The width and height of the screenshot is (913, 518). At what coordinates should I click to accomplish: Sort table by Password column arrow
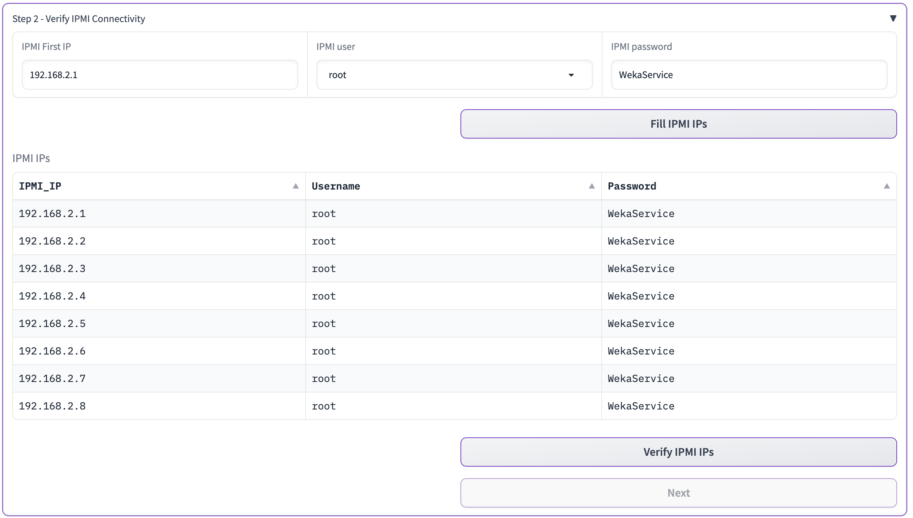[x=887, y=186]
